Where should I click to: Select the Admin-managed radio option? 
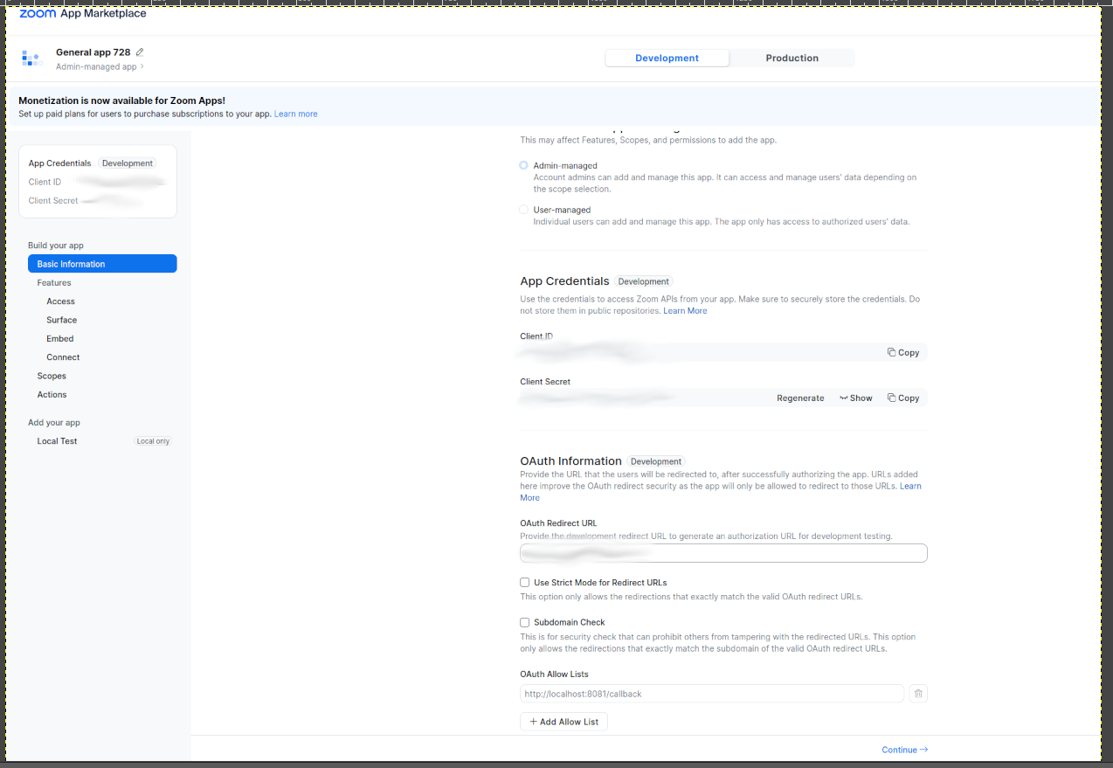click(x=523, y=165)
